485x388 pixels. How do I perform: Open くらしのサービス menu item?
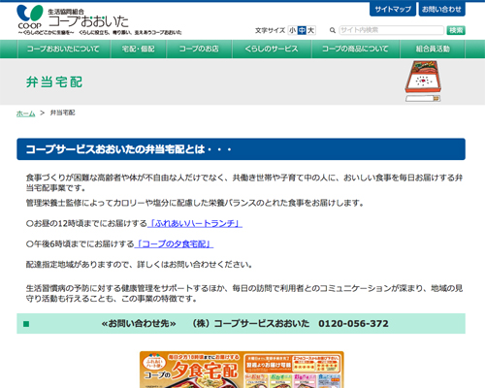click(x=272, y=48)
